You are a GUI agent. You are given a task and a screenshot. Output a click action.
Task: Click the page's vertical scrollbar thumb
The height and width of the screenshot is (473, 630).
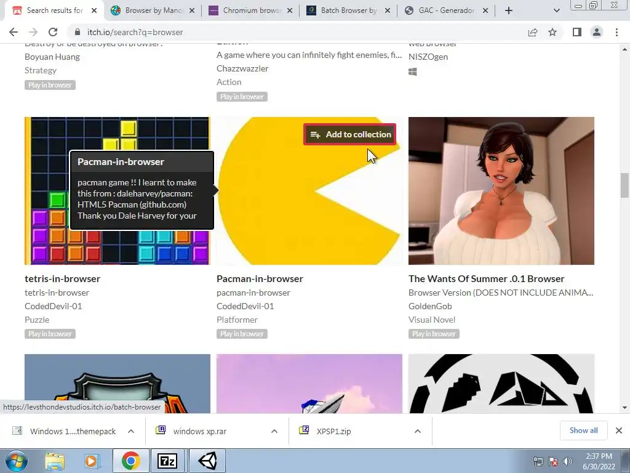pyautogui.click(x=624, y=185)
